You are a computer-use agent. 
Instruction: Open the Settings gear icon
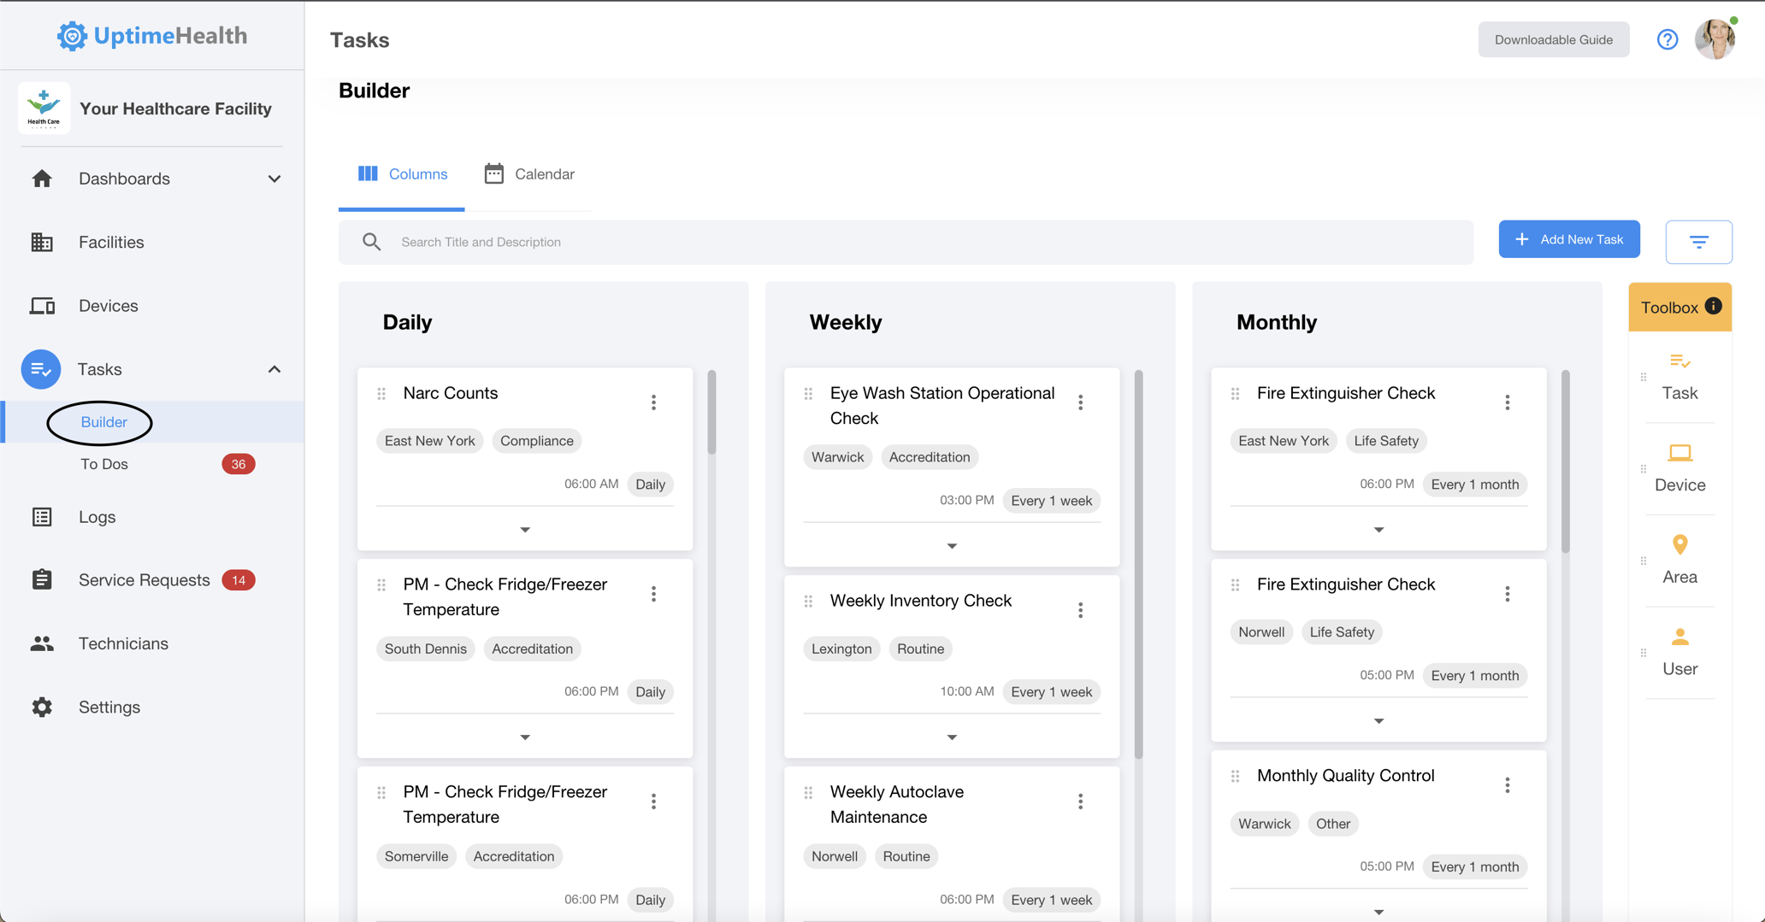coord(42,707)
